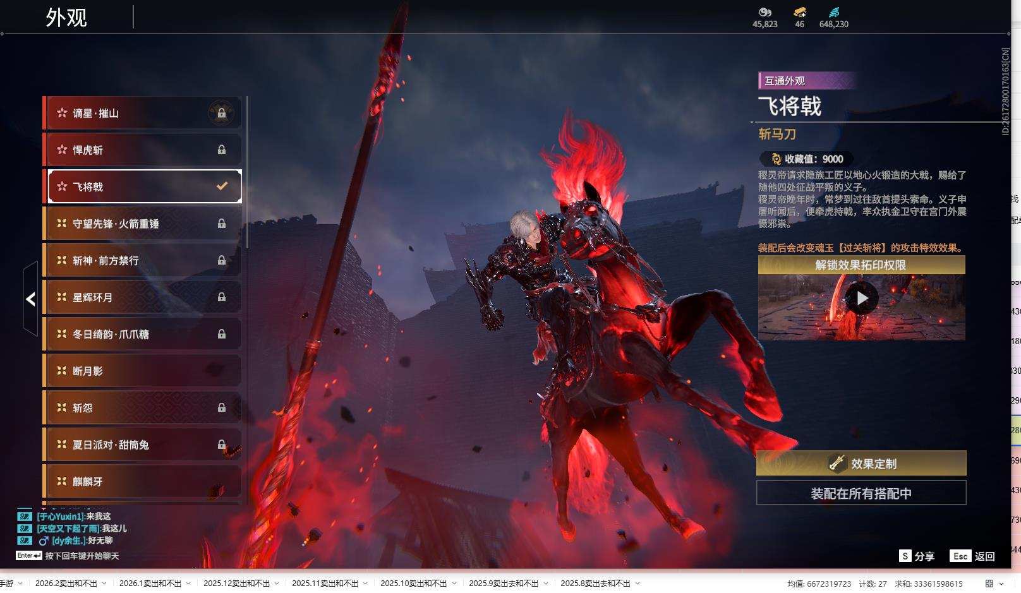Click the Enter key icon in chat

[29, 556]
